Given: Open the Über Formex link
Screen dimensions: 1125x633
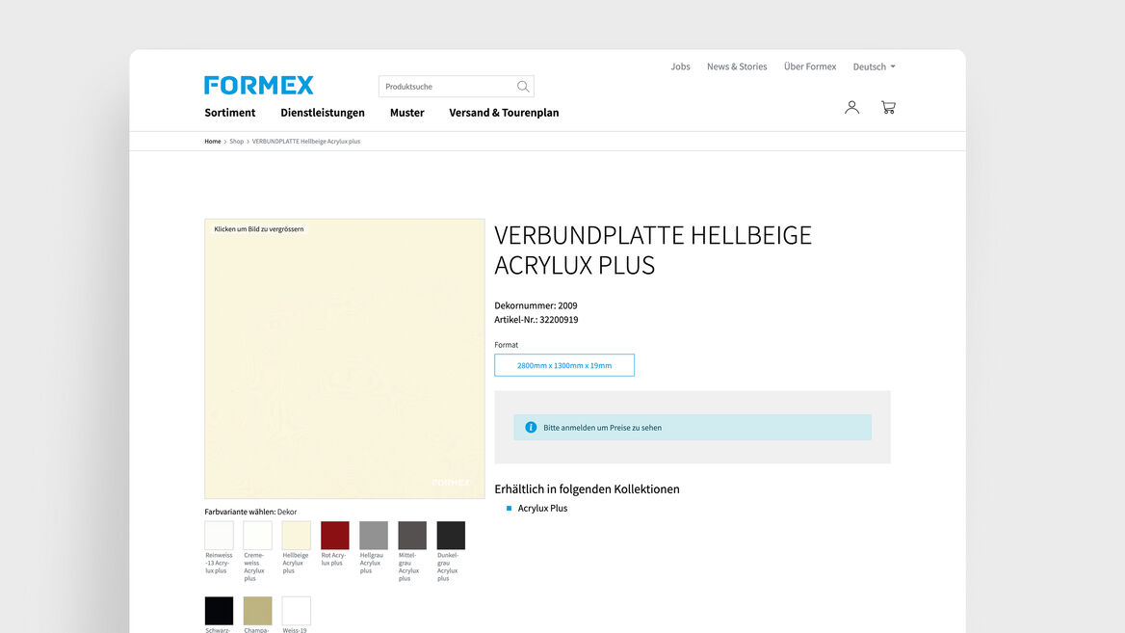Looking at the screenshot, I should tap(810, 66).
